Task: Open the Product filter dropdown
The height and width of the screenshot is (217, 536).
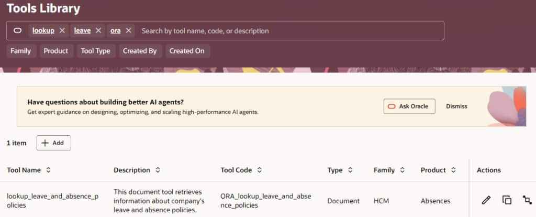Action: pos(56,51)
